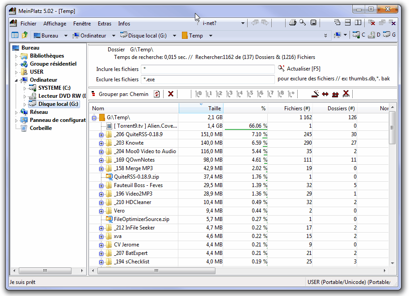Collapse the Ordinateur node in the tree
Screen dimensions: 409x296
click(16, 80)
